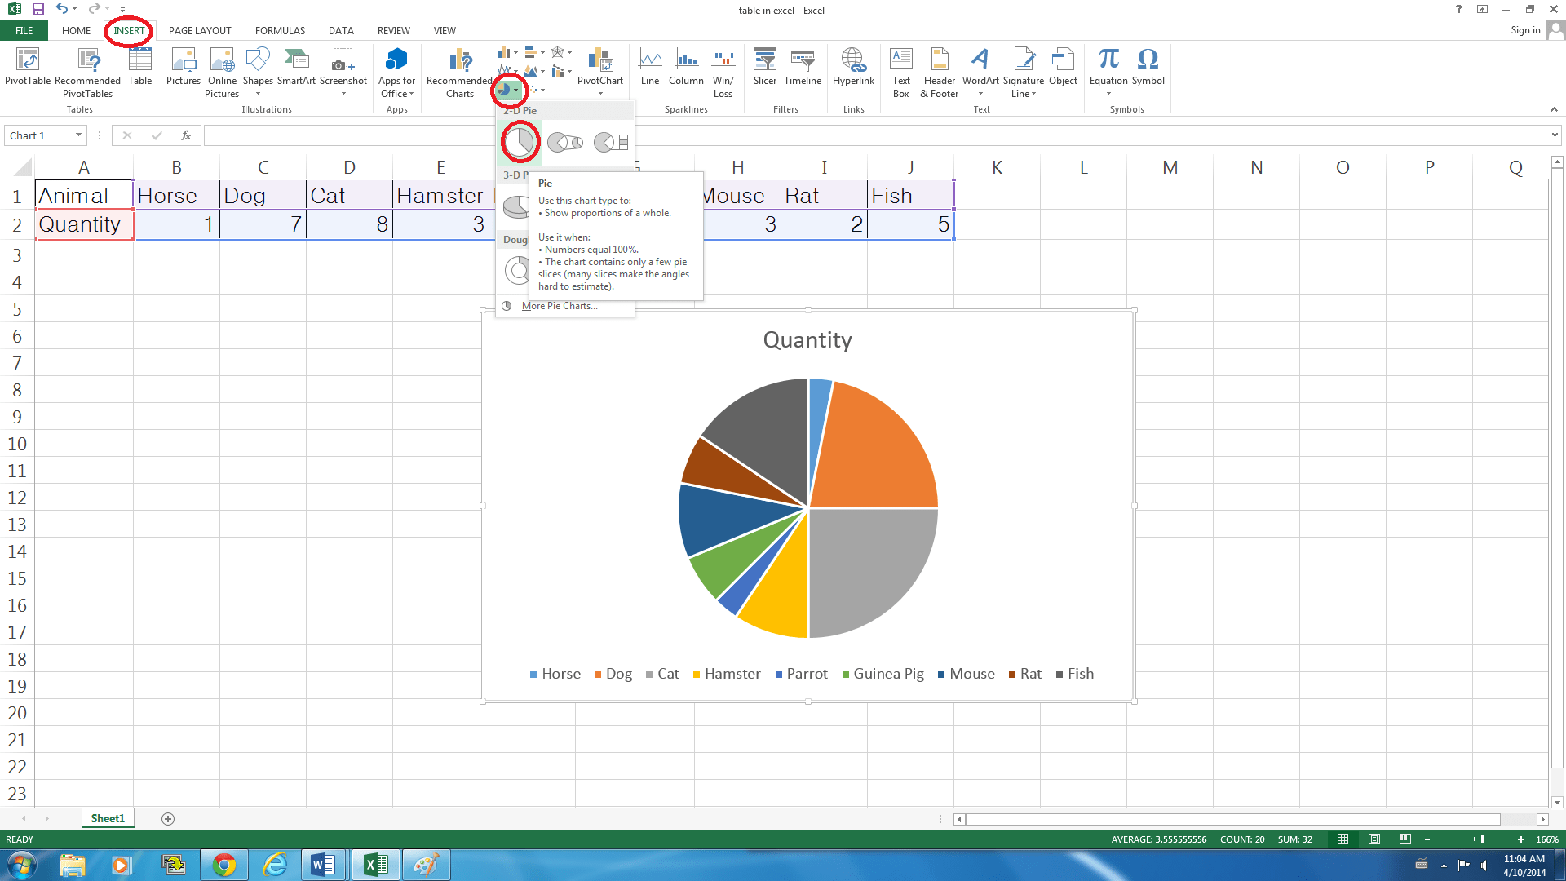Switch to Page Layout view in status bar
Image resolution: width=1566 pixels, height=881 pixels.
(1374, 839)
